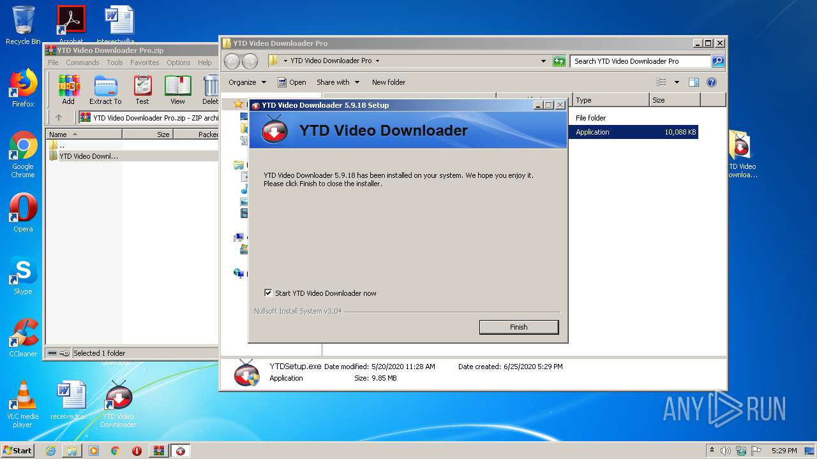Image resolution: width=817 pixels, height=459 pixels.
Task: Click the Windows Start button
Action: point(18,450)
